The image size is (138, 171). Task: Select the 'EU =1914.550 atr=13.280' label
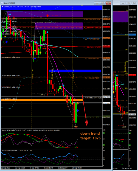[92, 98]
